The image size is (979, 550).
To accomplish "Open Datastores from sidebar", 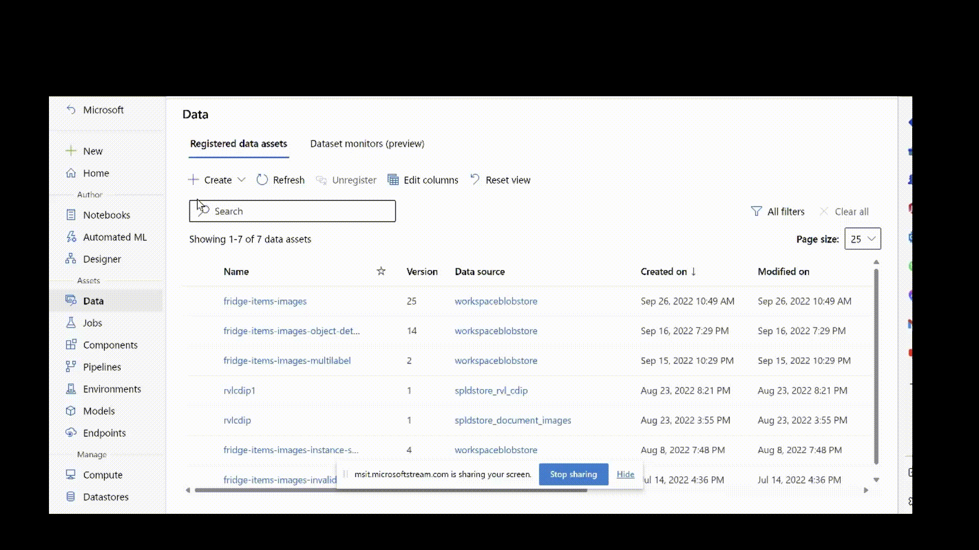I will tap(106, 497).
